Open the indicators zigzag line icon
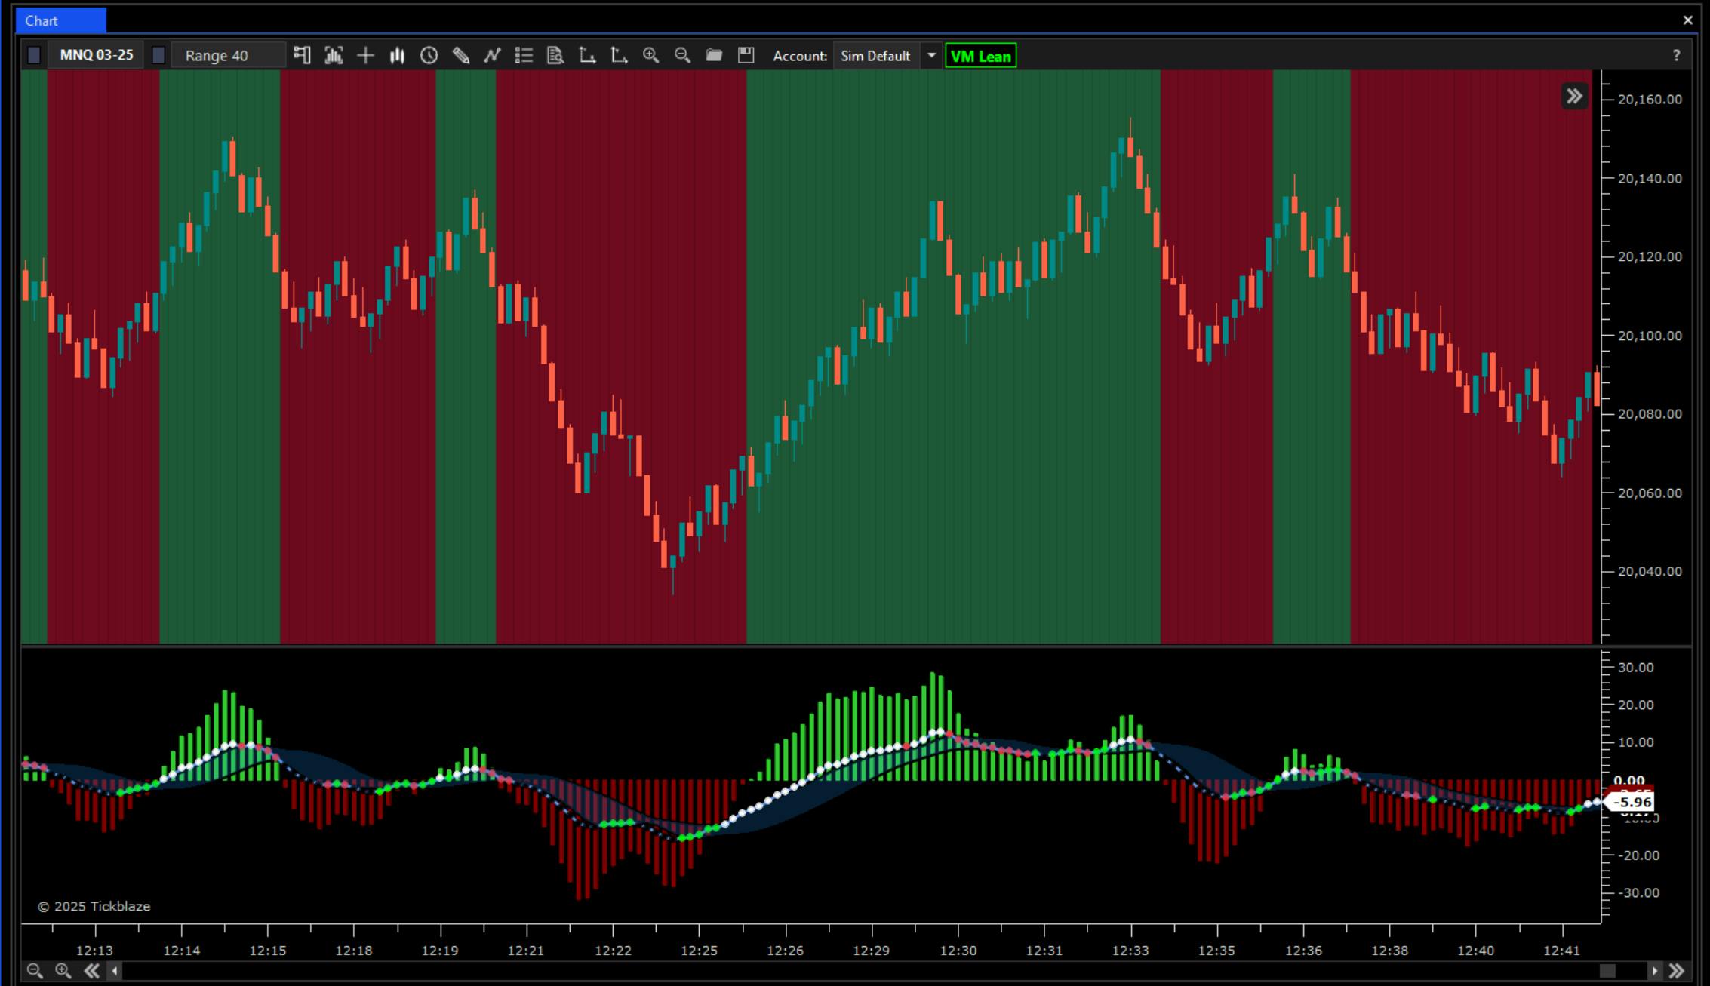Image resolution: width=1710 pixels, height=986 pixels. tap(492, 55)
